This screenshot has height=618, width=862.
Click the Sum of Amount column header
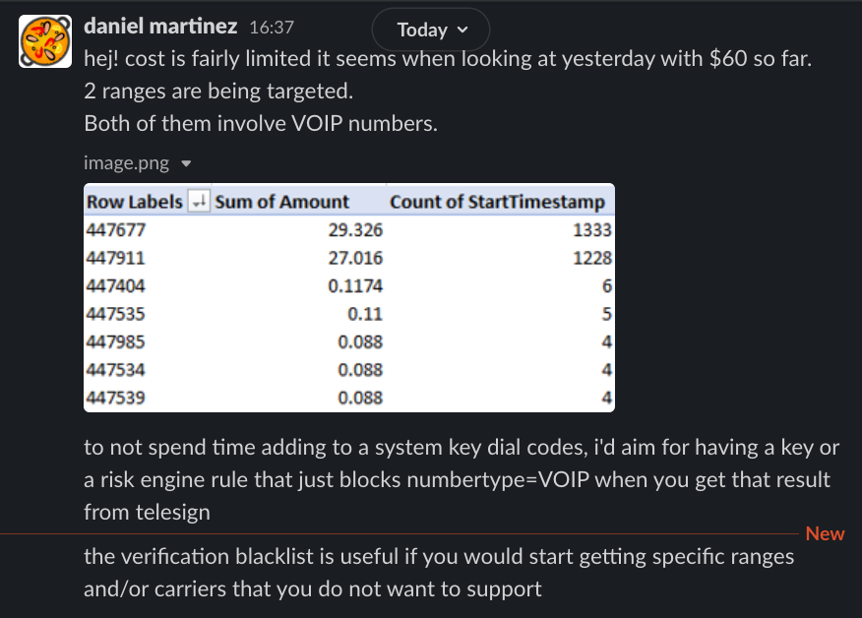(285, 201)
